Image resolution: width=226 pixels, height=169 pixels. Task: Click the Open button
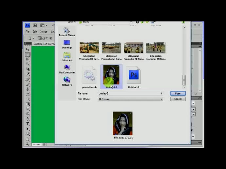(178, 94)
